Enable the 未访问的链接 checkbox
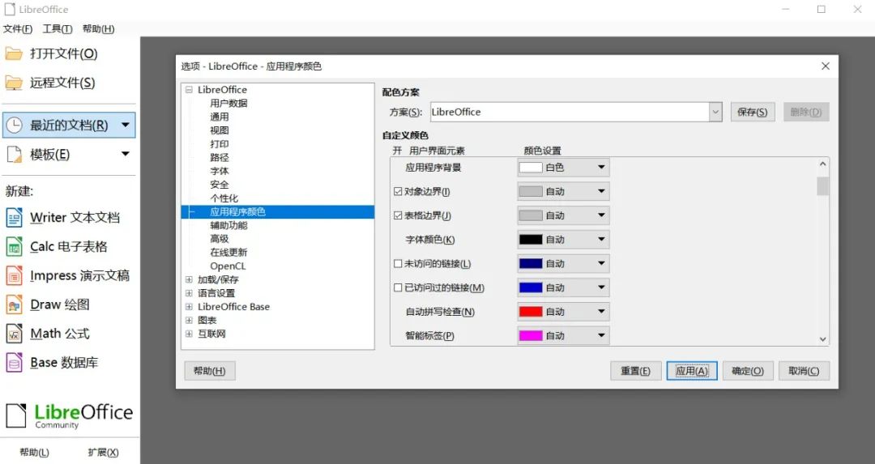The height and width of the screenshot is (464, 875). (398, 263)
